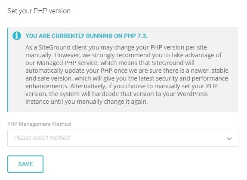Save the PHP version settings
Image resolution: width=247 pixels, height=180 pixels.
point(25,164)
